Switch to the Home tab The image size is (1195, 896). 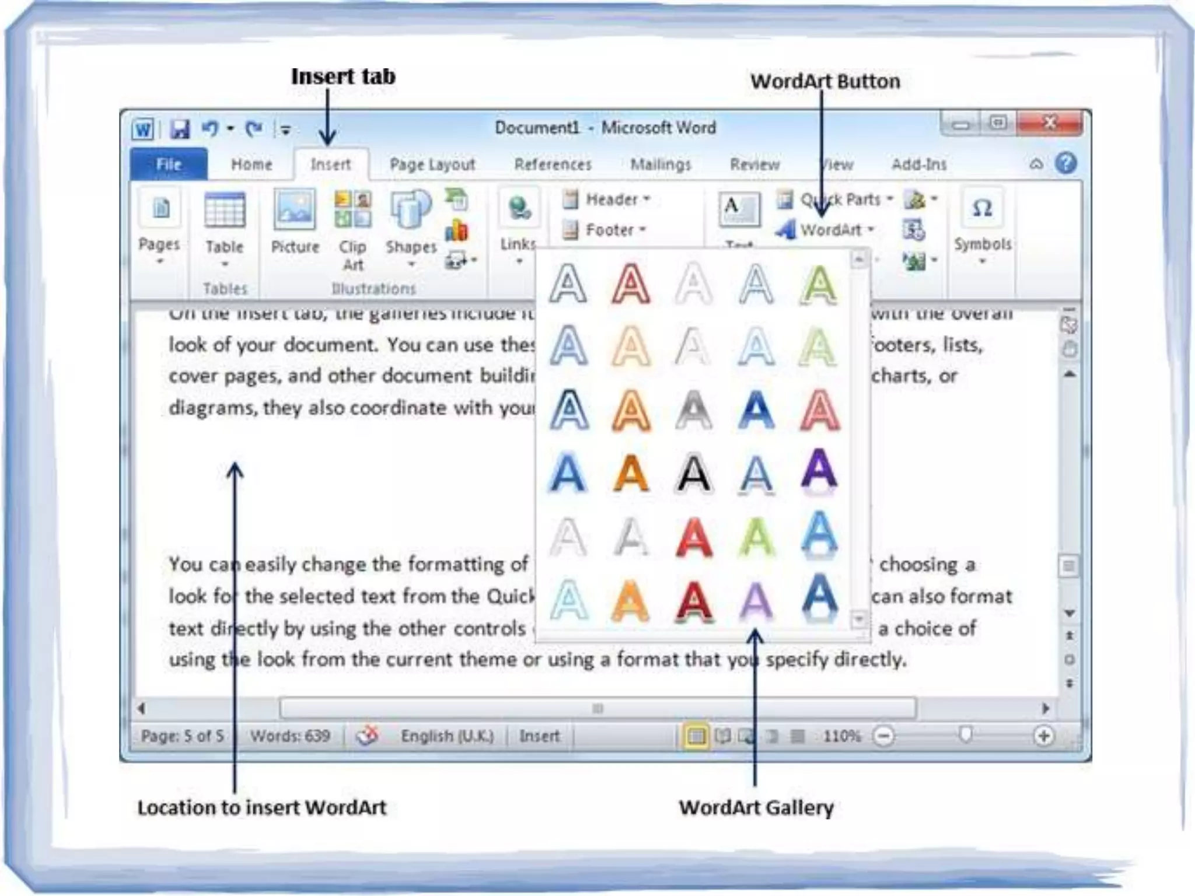(251, 164)
